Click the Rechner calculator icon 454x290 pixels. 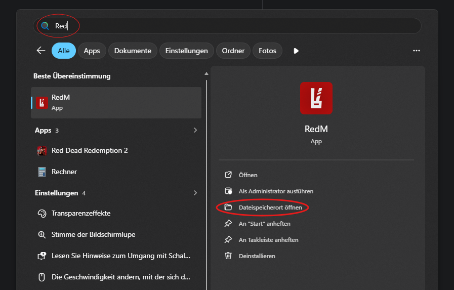[42, 172]
